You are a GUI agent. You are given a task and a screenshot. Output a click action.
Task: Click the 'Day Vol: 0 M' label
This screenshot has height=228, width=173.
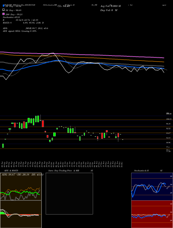point(109,10)
